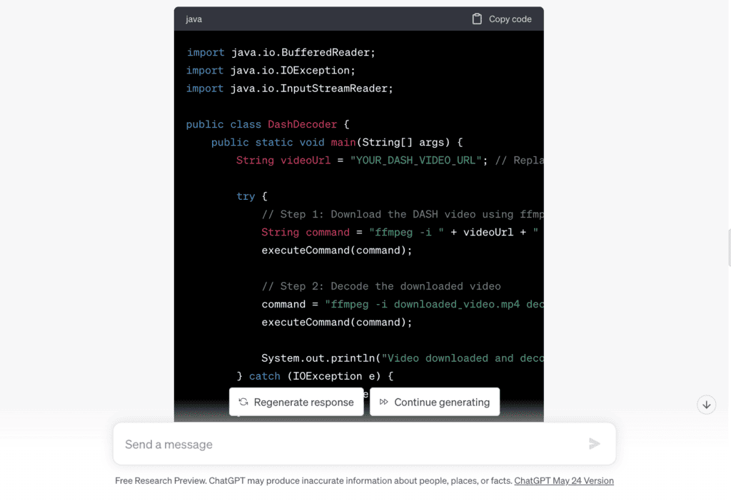Click the Copy code text label
Screen dimensions: 731x501
click(x=510, y=19)
